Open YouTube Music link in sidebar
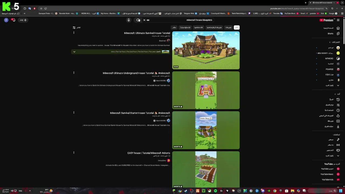Image resolution: width=345 pixels, height=194 pixels. pos(330,174)
